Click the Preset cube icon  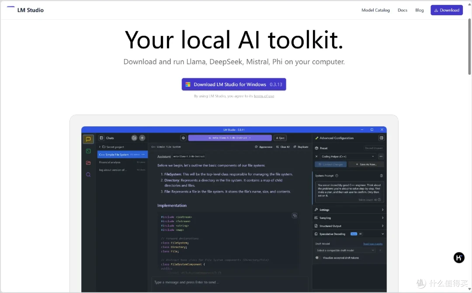(317, 148)
